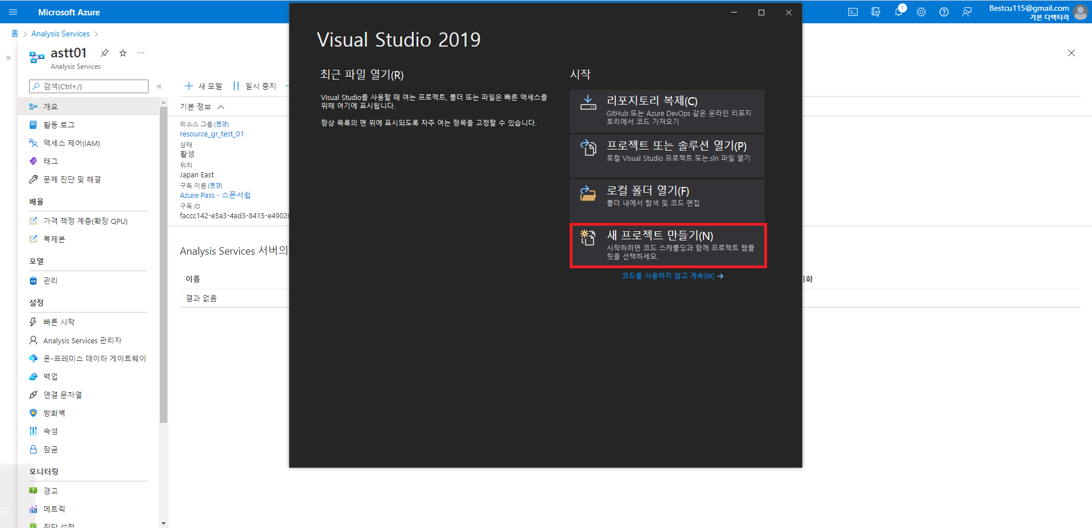Click the 구독 ID value starting faccc142

pyautogui.click(x=234, y=216)
